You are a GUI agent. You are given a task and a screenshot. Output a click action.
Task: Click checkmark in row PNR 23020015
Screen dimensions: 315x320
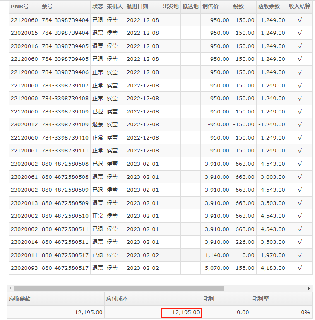tap(300, 33)
